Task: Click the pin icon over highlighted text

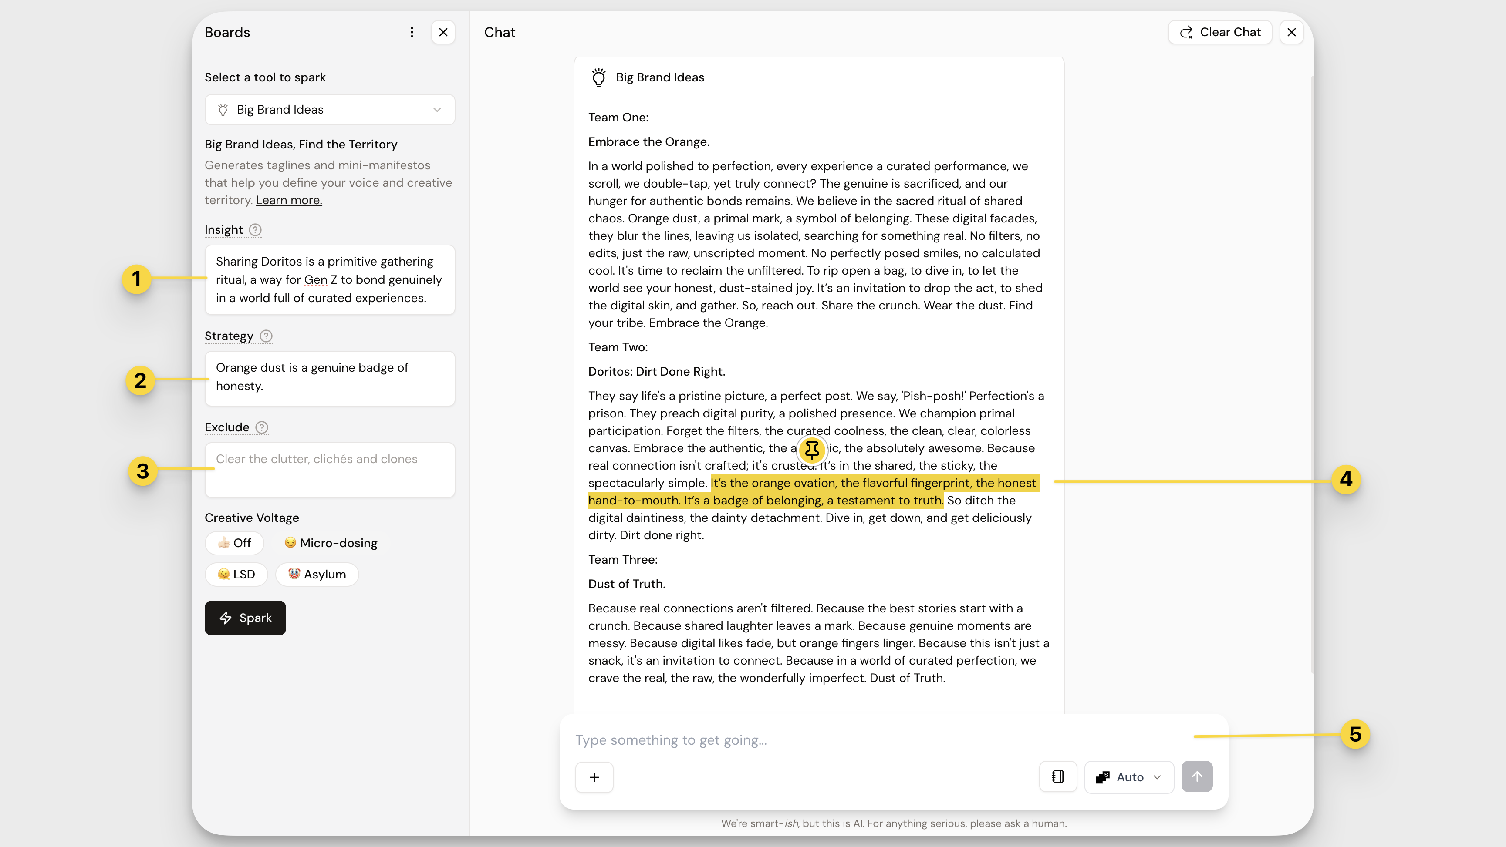Action: point(811,449)
